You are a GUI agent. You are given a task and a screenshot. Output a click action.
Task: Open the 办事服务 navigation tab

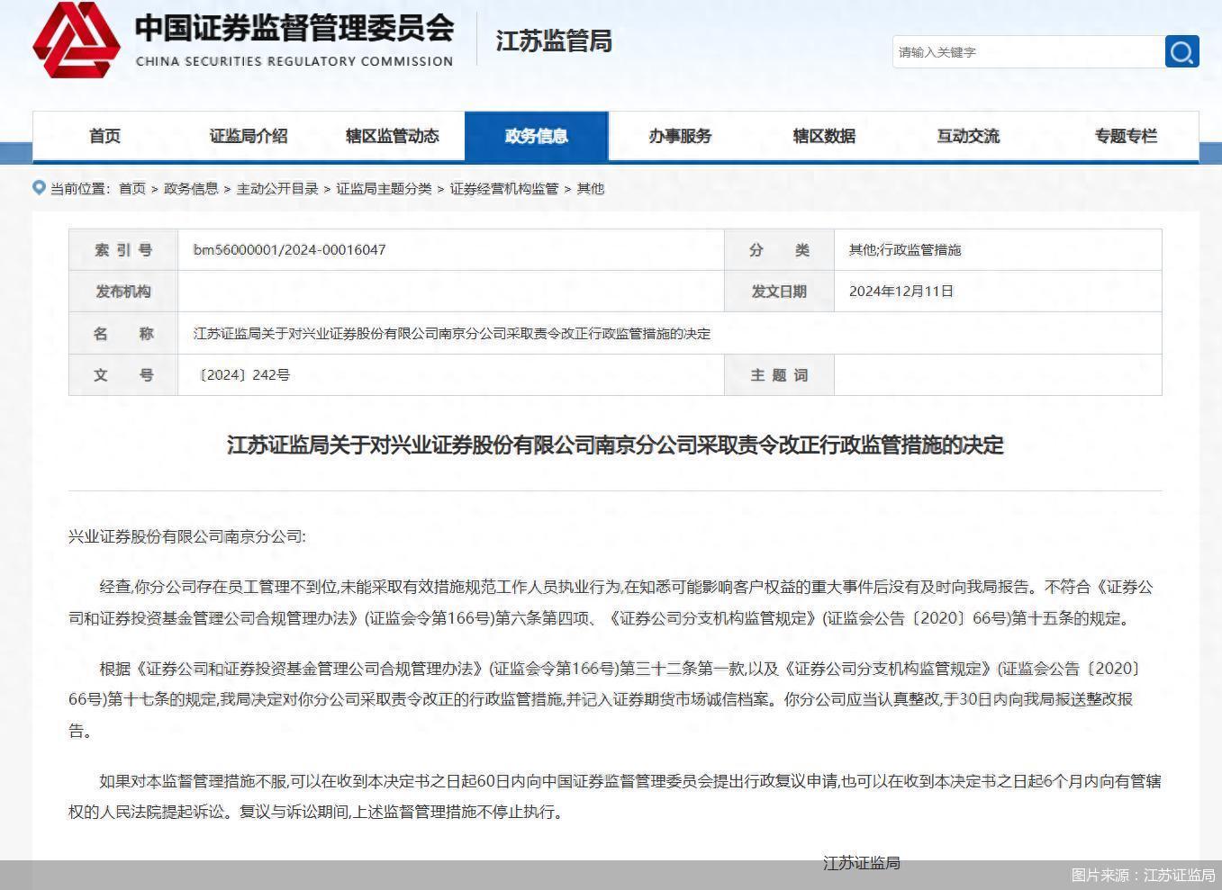tap(680, 136)
